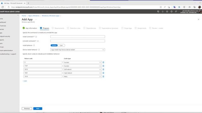
Task: Set install behavior to User
Action: click(61, 46)
